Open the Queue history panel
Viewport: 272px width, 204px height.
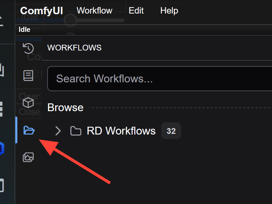pos(29,48)
